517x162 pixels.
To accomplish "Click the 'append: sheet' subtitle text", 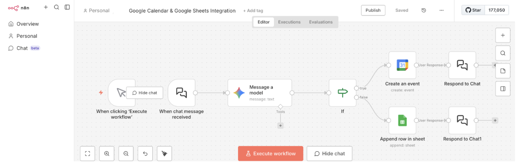I will pos(402,145).
